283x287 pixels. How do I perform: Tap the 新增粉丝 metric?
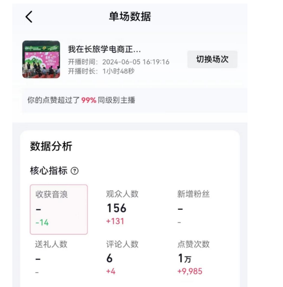pos(193,207)
